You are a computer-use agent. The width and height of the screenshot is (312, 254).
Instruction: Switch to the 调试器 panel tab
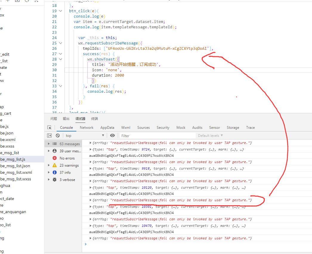click(81, 119)
